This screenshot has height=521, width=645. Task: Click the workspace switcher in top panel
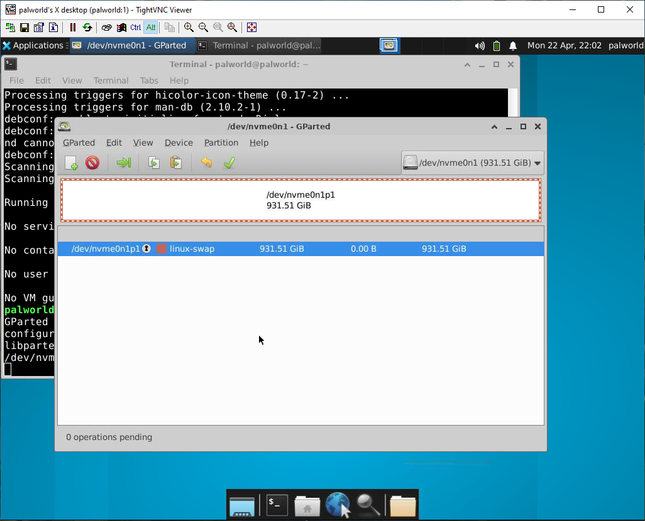pos(389,46)
